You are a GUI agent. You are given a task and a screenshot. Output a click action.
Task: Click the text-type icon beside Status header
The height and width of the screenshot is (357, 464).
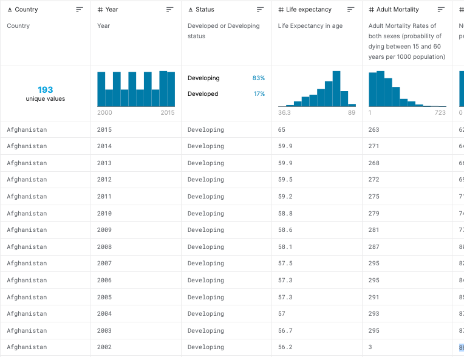[x=191, y=10]
